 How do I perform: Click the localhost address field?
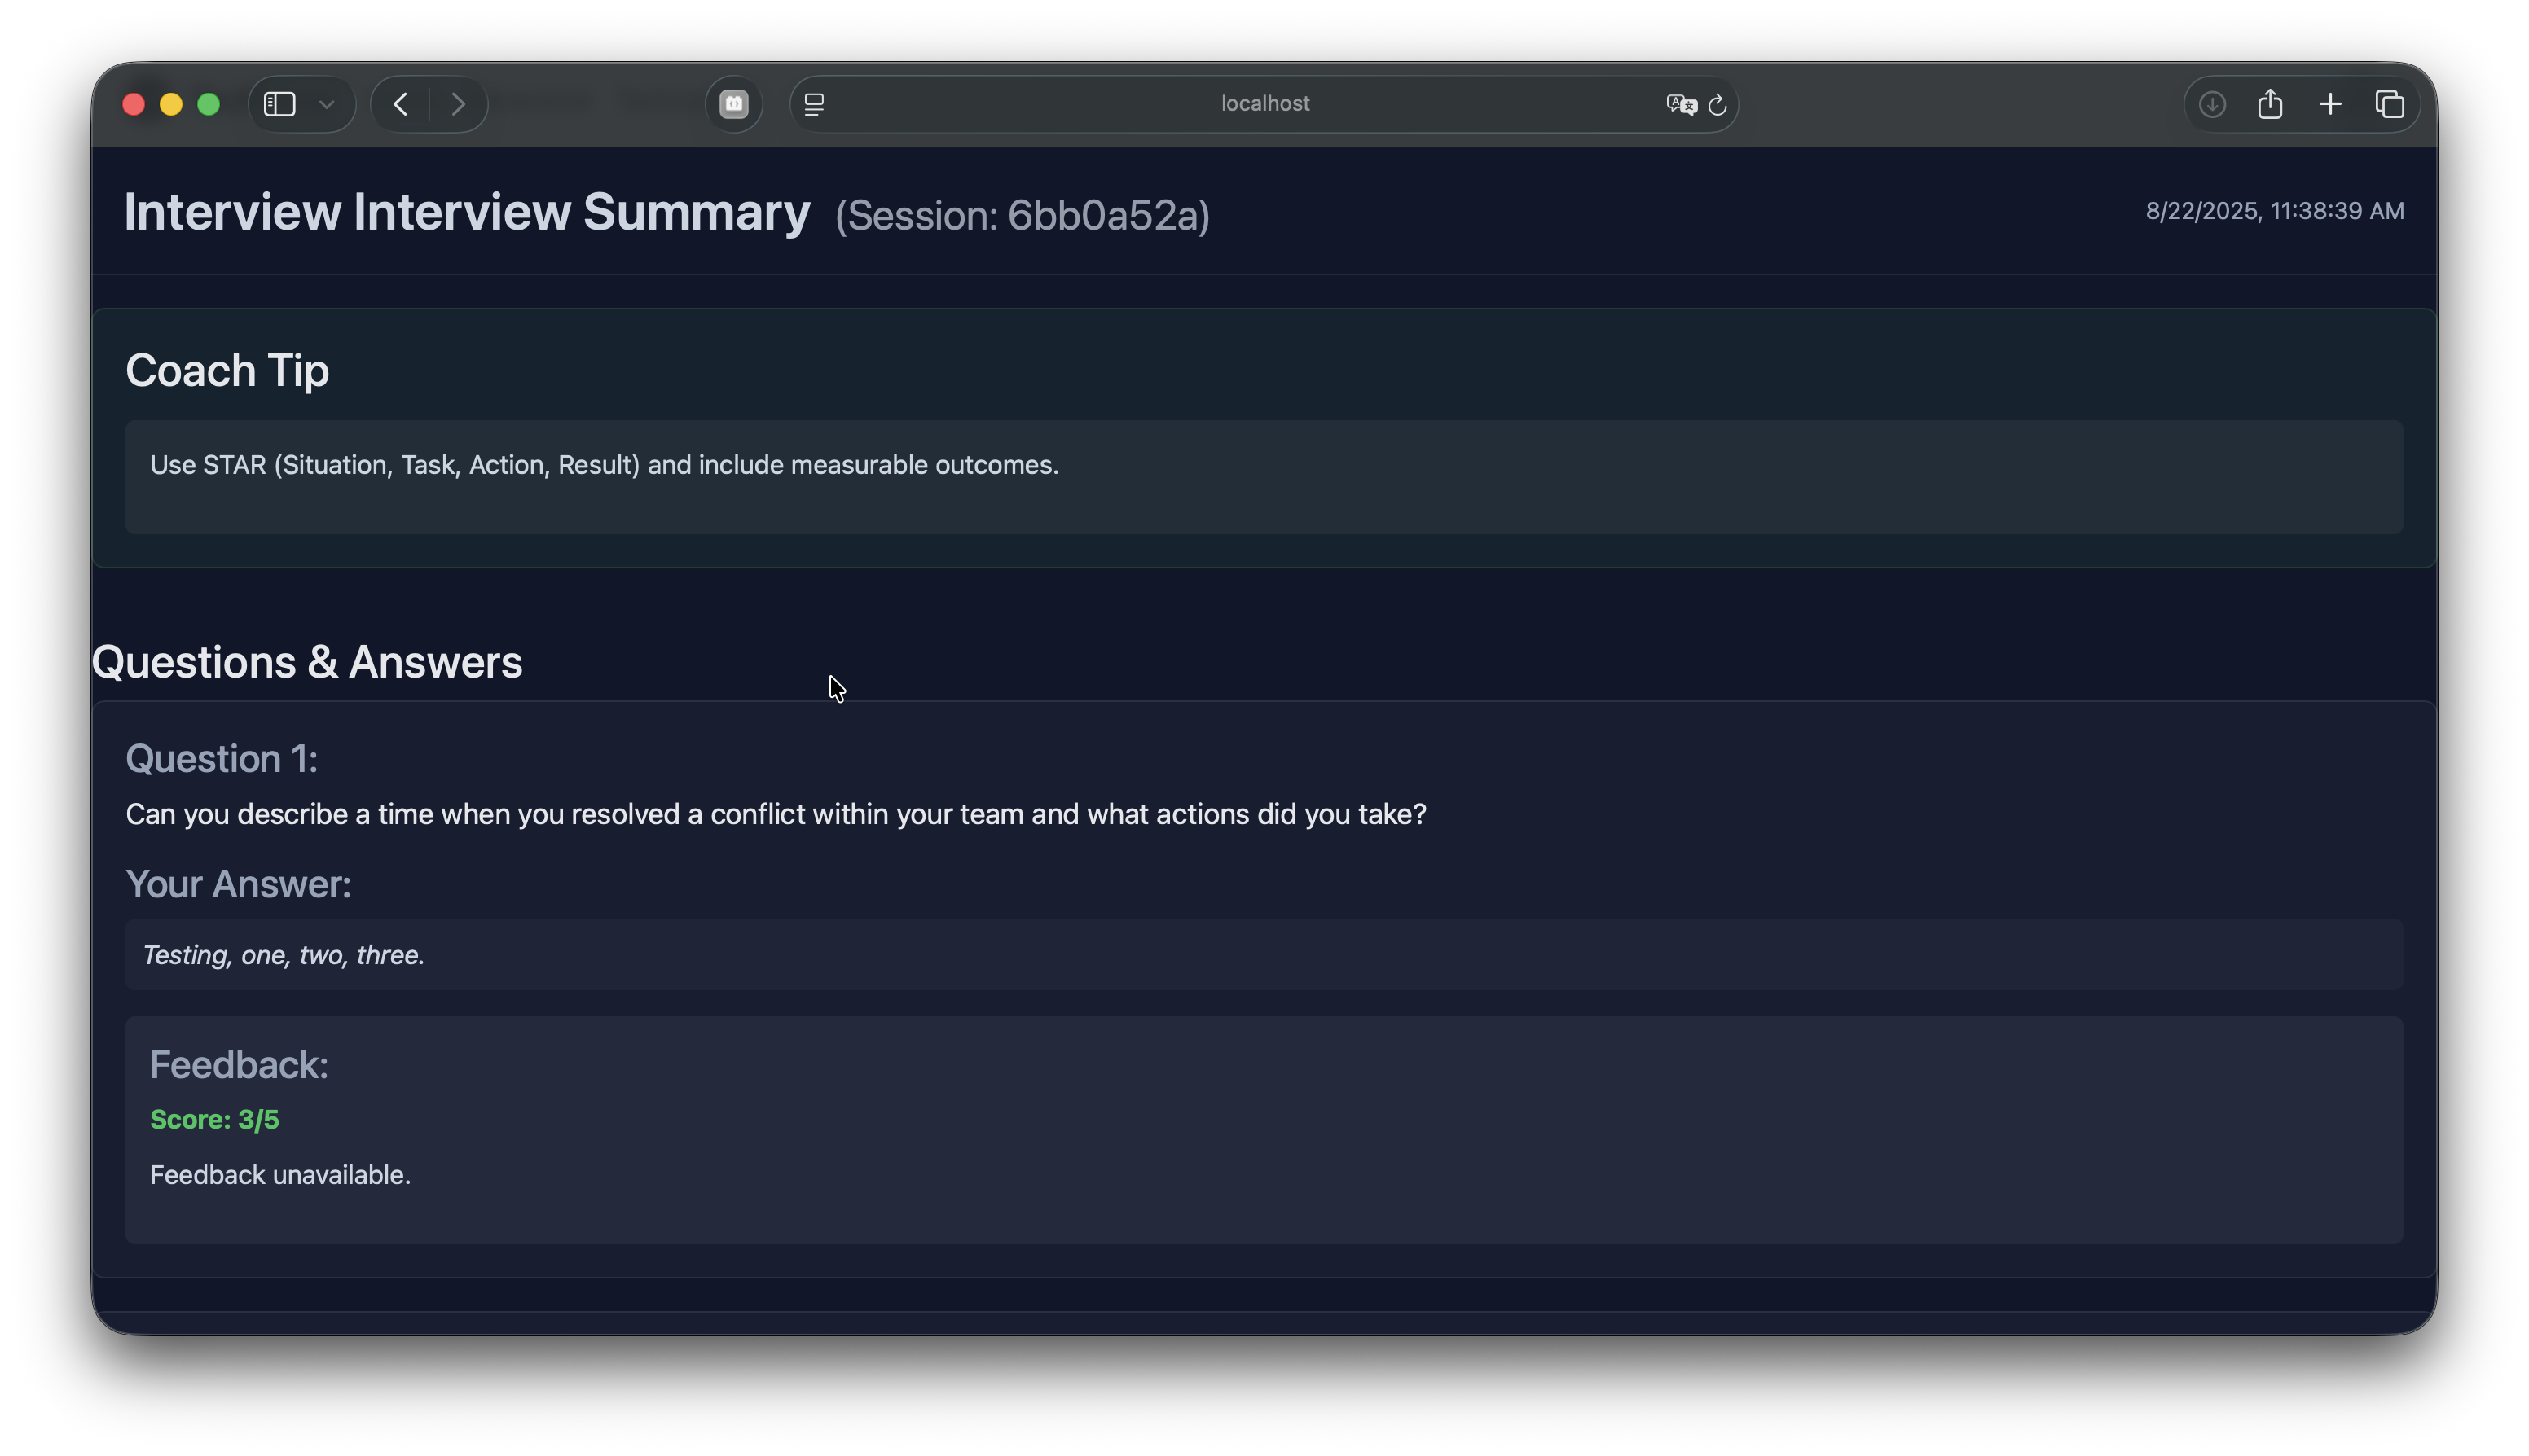point(1264,104)
